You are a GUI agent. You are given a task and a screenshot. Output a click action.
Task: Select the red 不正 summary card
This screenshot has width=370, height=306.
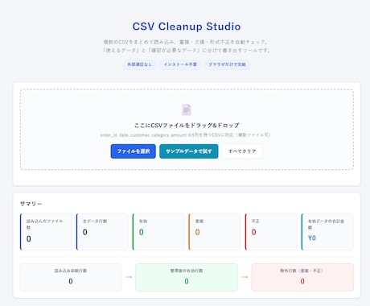pyautogui.click(x=271, y=232)
